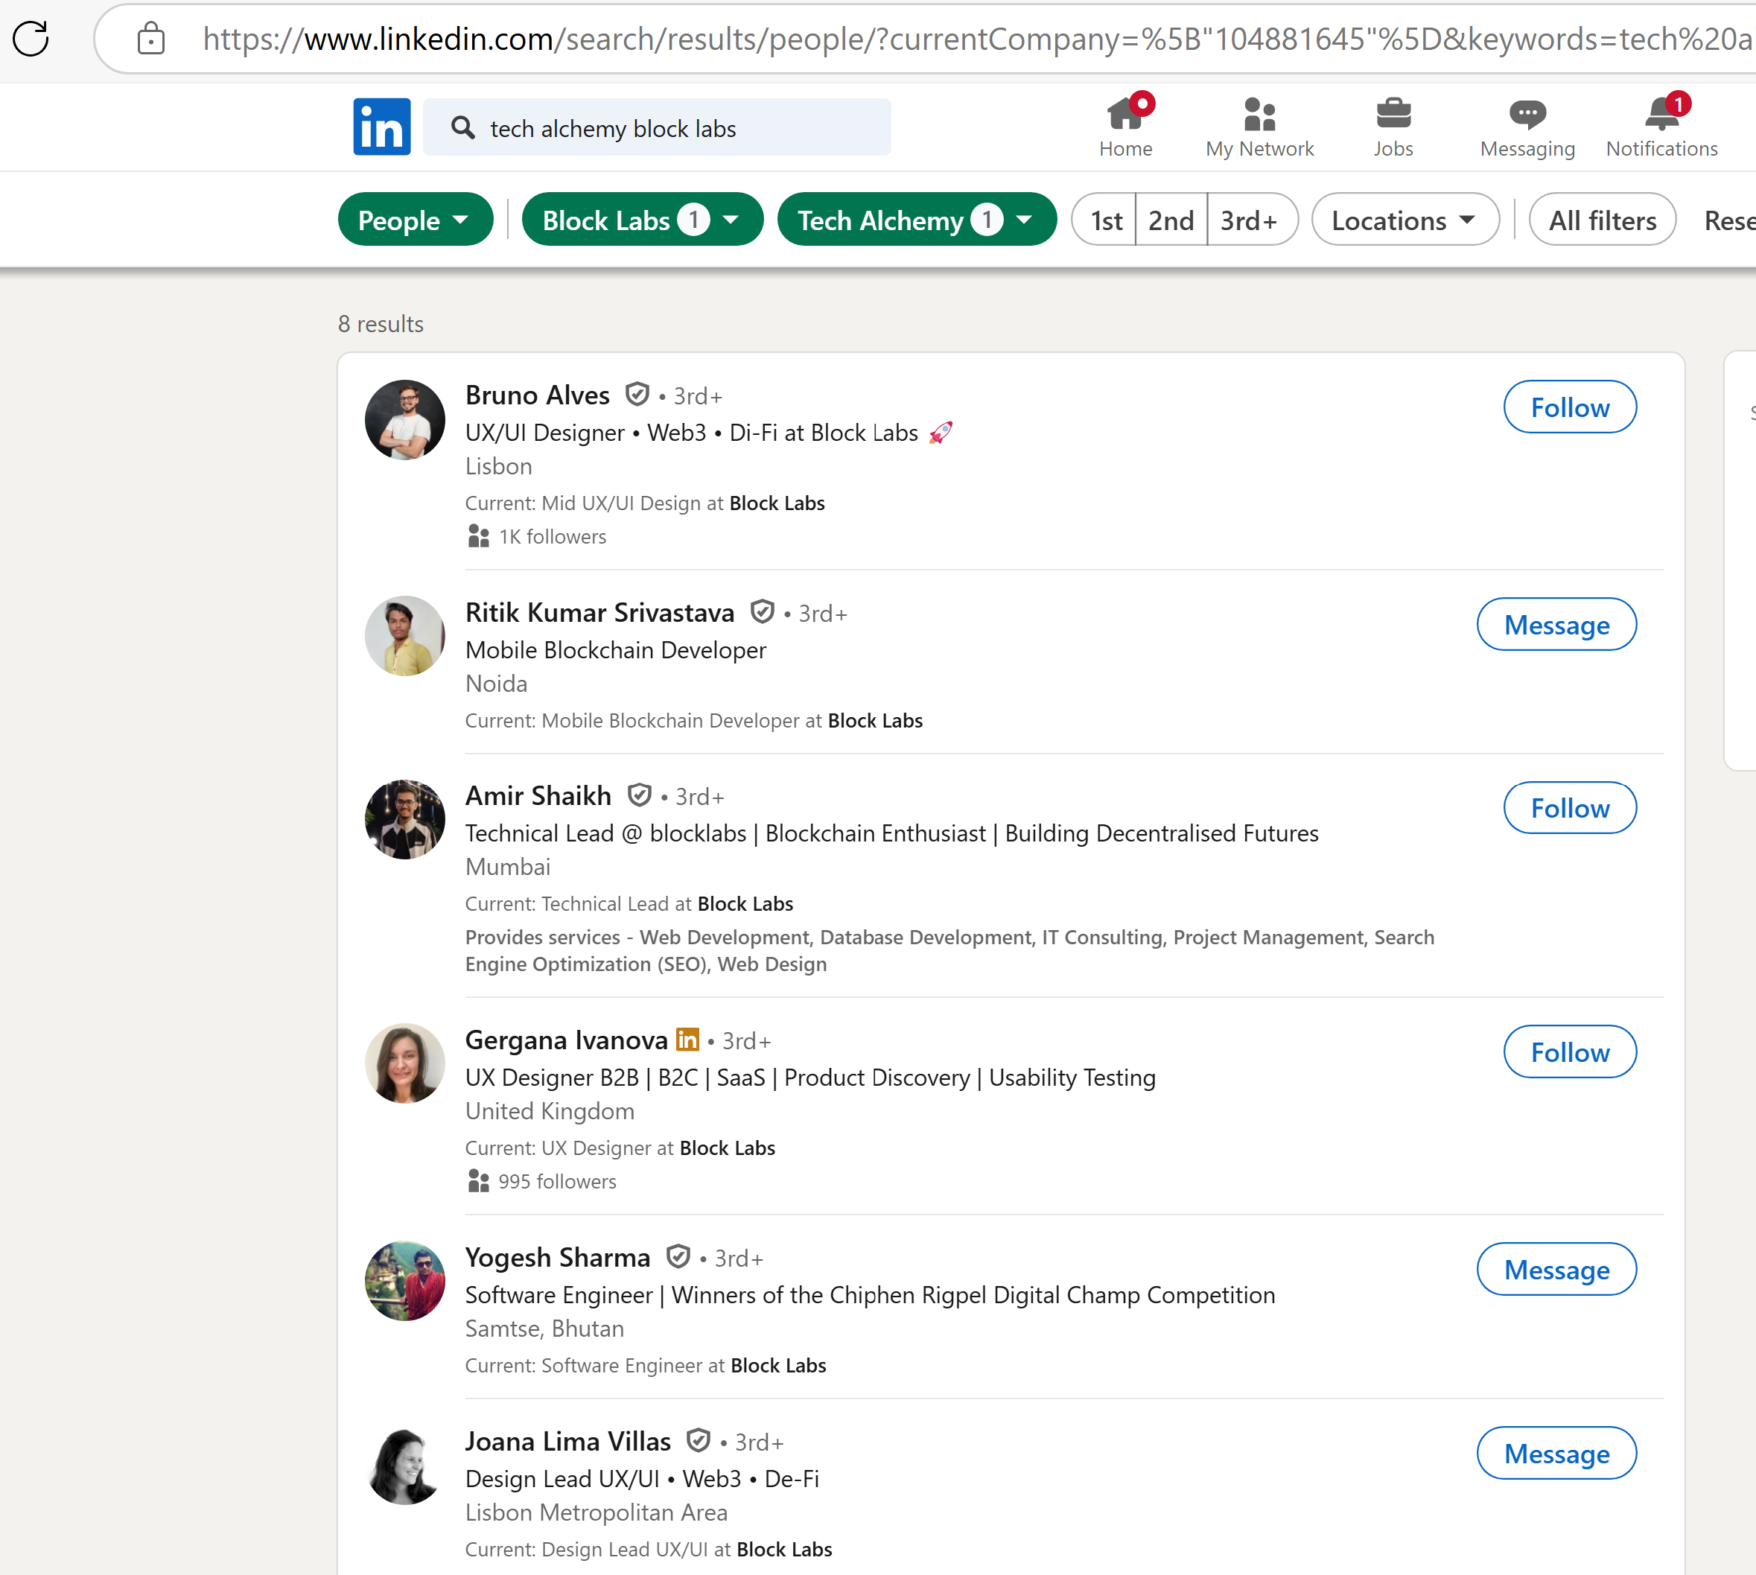The height and width of the screenshot is (1575, 1756).
Task: Toggle the 2nd connections filter
Action: [1171, 220]
